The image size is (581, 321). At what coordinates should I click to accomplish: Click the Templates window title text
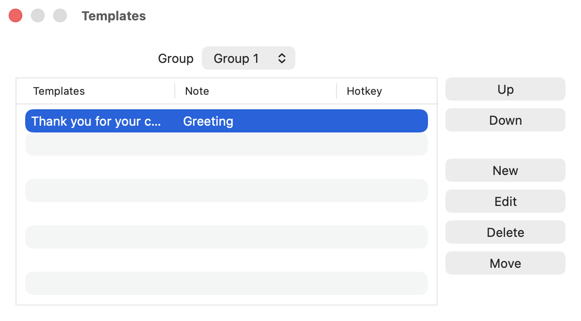(x=114, y=16)
